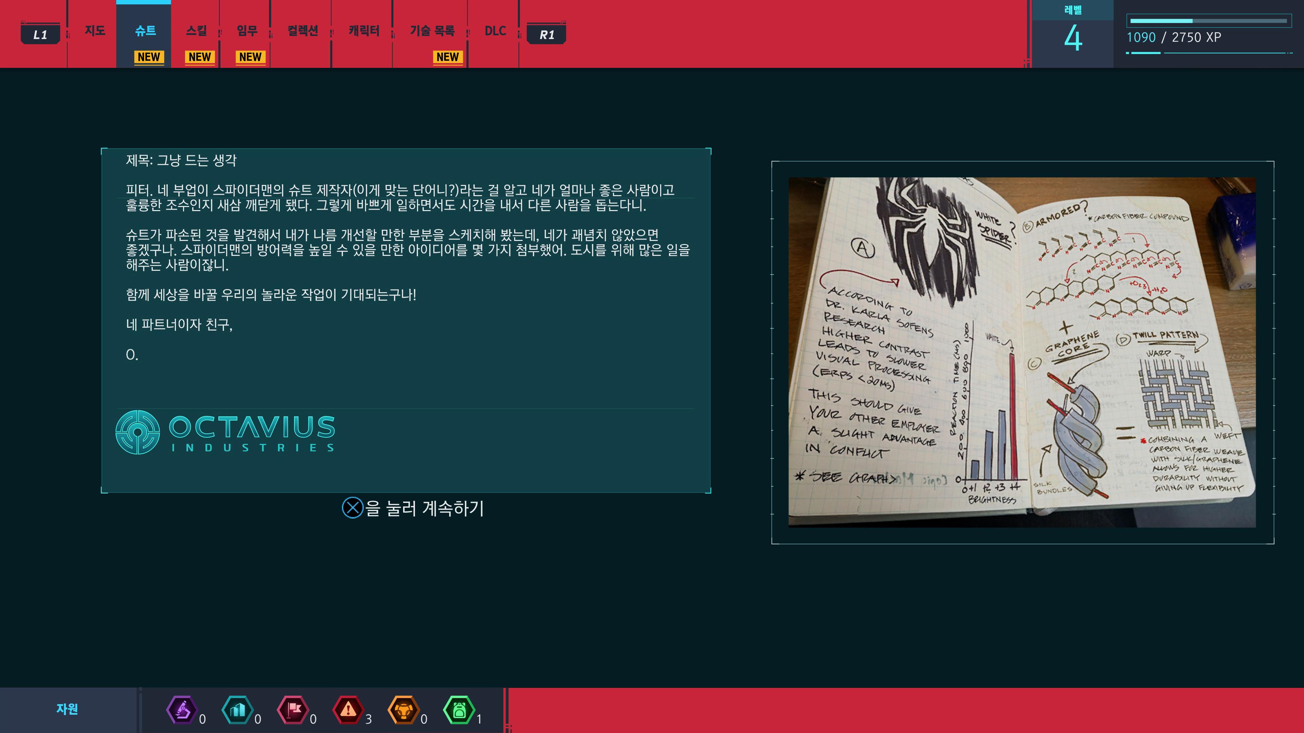Open the 임무 (Missions) tab
Screen dimensions: 1304x733
click(247, 31)
